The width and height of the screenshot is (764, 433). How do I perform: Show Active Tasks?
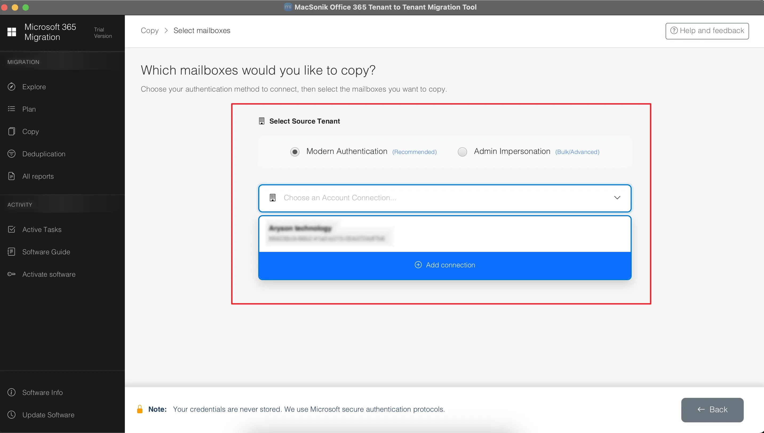click(62, 229)
